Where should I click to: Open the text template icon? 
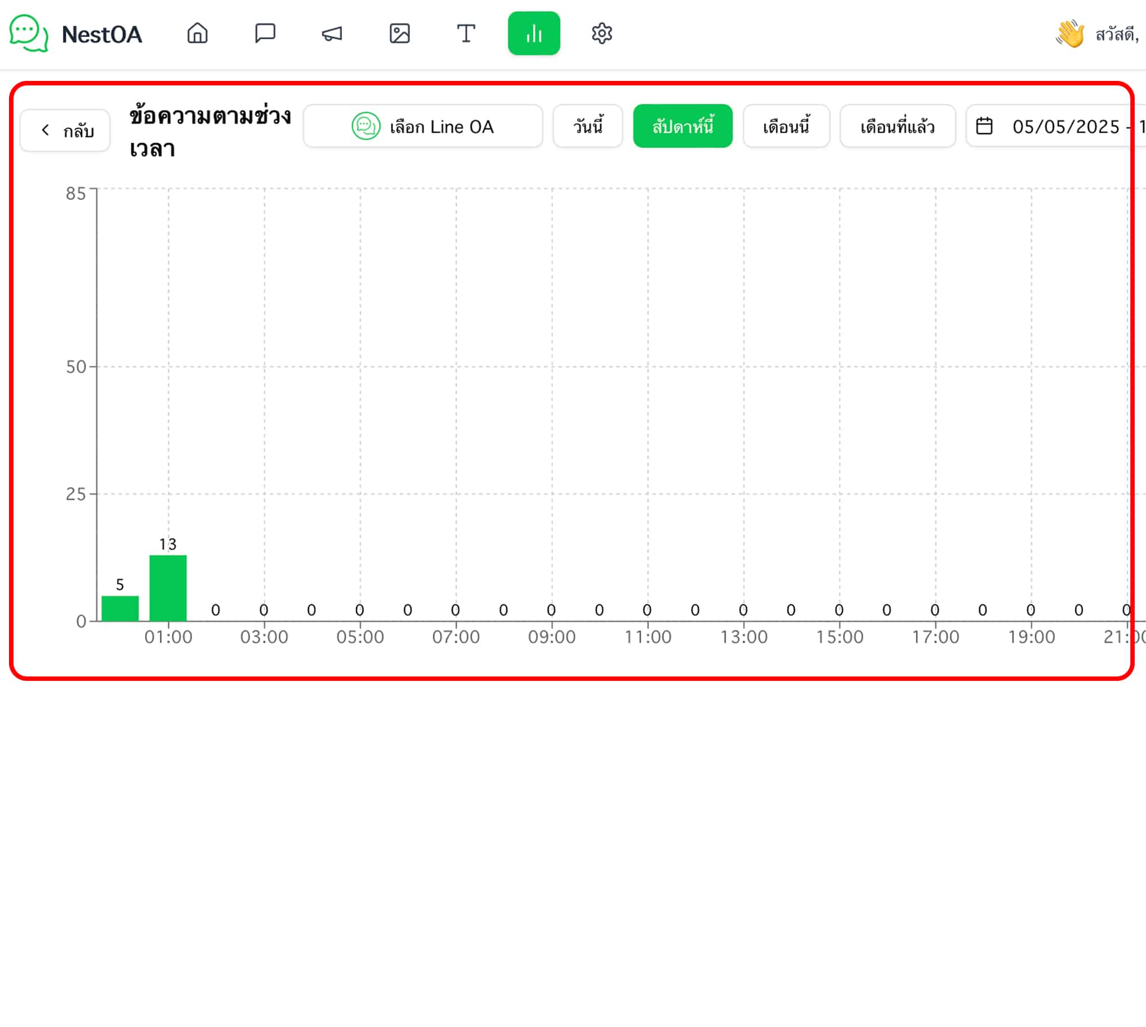[x=466, y=33]
